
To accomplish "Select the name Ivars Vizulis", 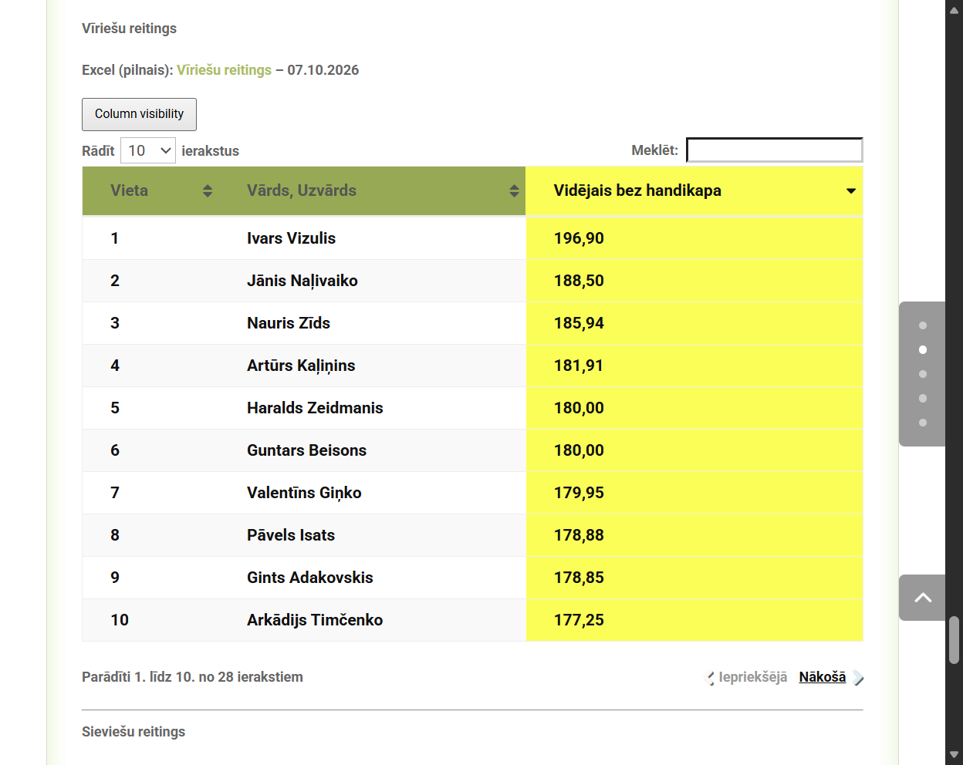I will tap(291, 238).
